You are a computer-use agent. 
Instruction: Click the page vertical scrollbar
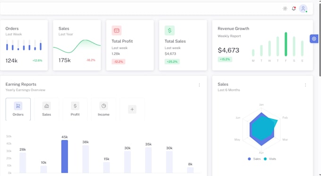(320, 40)
